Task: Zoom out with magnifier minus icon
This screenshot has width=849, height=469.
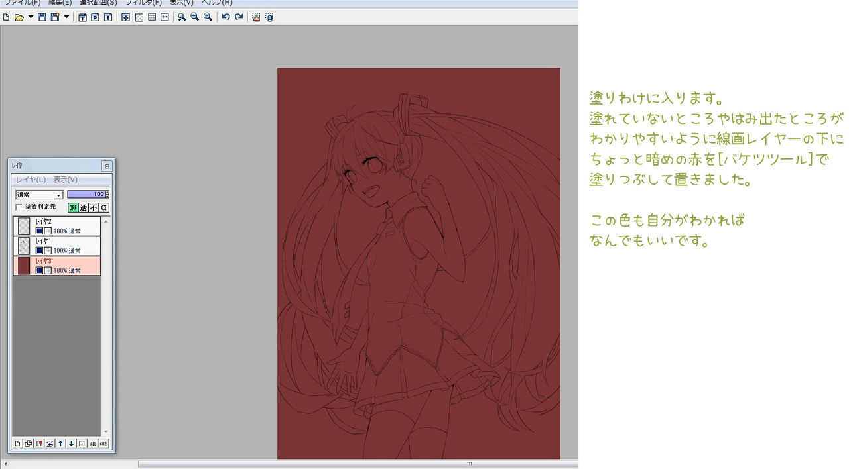Action: 208,17
